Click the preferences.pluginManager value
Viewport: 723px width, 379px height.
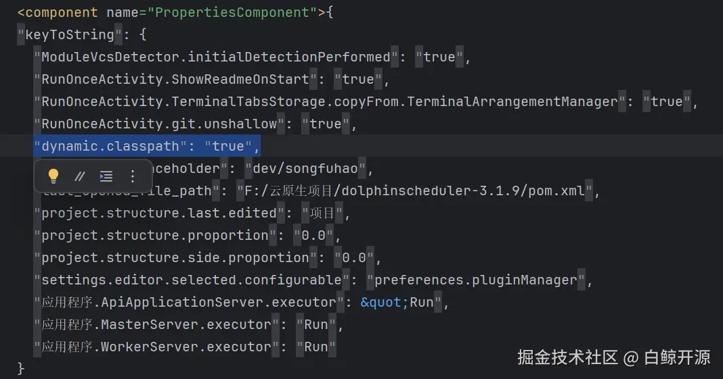click(x=475, y=280)
